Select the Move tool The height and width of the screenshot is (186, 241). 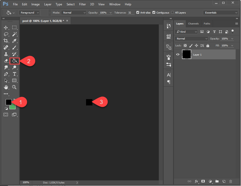[x=6, y=28]
